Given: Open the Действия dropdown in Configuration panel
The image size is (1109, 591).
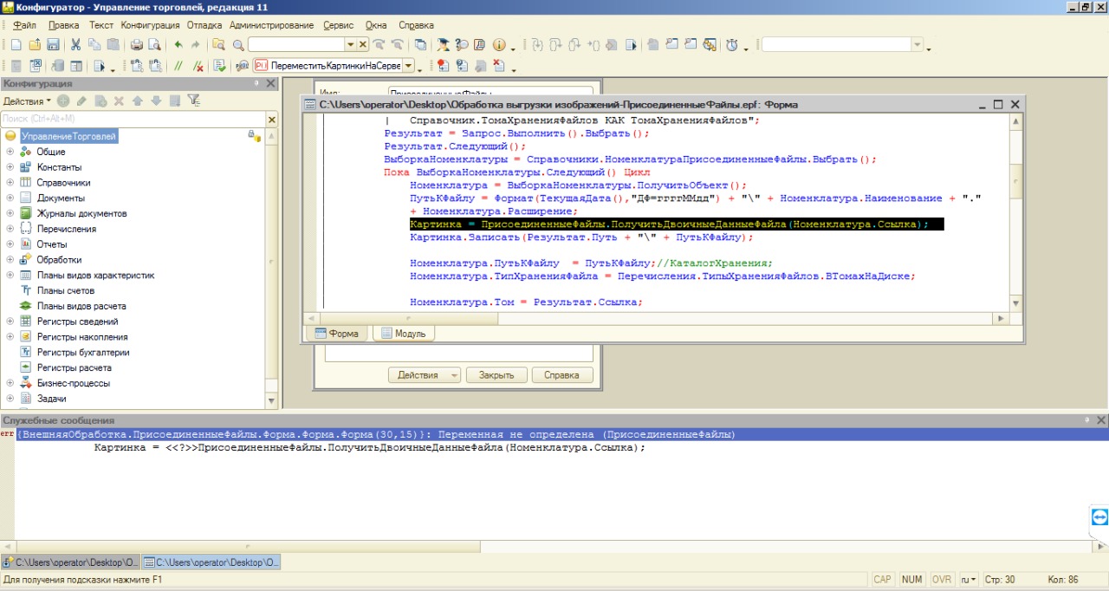Looking at the screenshot, I should 27,101.
